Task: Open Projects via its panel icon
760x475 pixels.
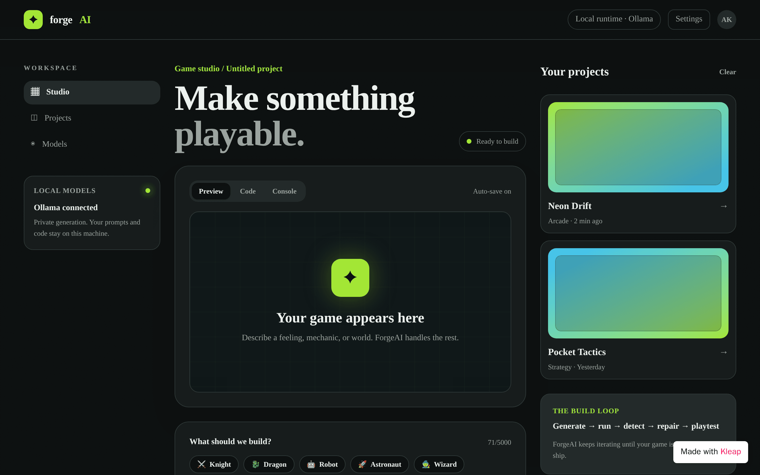Action: tap(34, 118)
